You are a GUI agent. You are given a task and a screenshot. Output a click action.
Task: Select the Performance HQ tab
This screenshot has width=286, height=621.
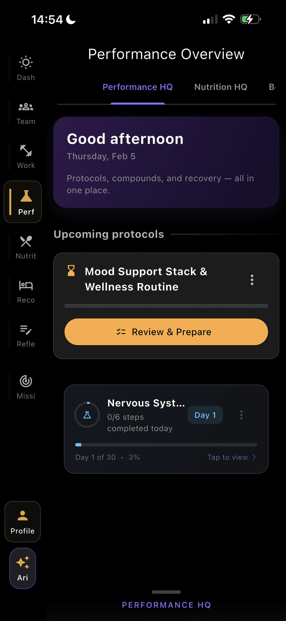tap(138, 87)
